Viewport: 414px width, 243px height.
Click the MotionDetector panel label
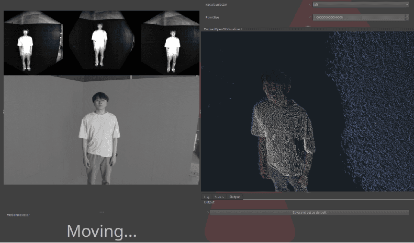coord(18,215)
